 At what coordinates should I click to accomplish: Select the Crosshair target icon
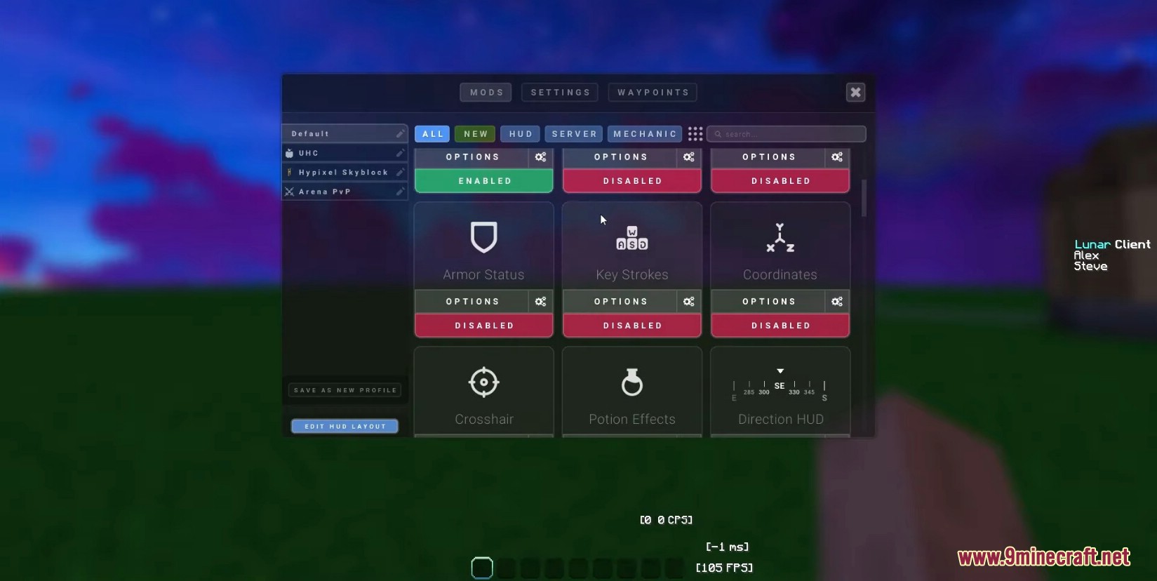[x=483, y=382]
